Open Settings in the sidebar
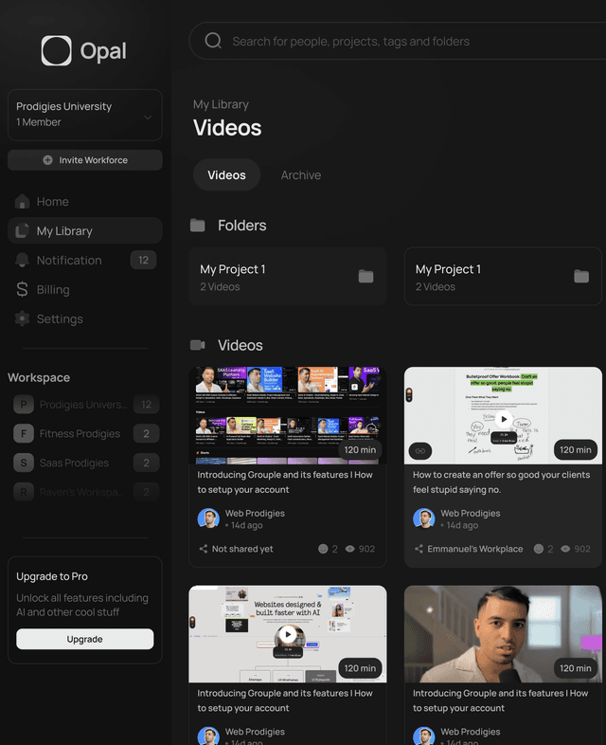The height and width of the screenshot is (745, 606). 85,318
